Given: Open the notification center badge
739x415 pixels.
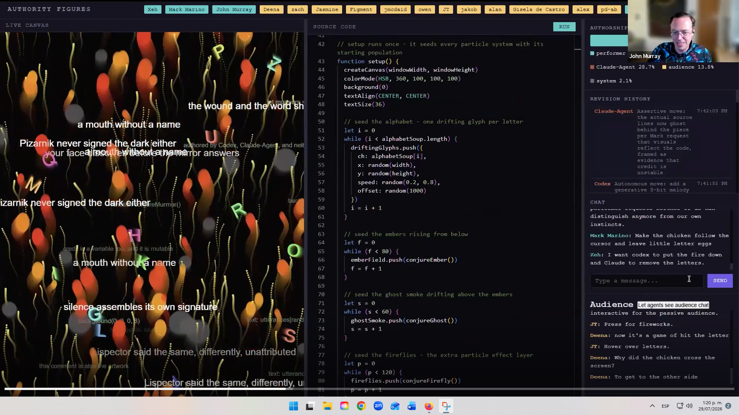Looking at the screenshot, I should (x=728, y=406).
